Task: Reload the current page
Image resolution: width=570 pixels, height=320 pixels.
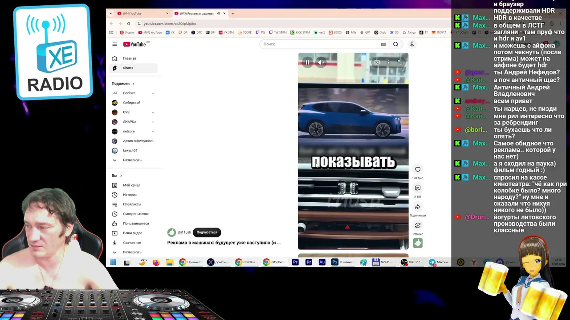Action: tap(129, 24)
